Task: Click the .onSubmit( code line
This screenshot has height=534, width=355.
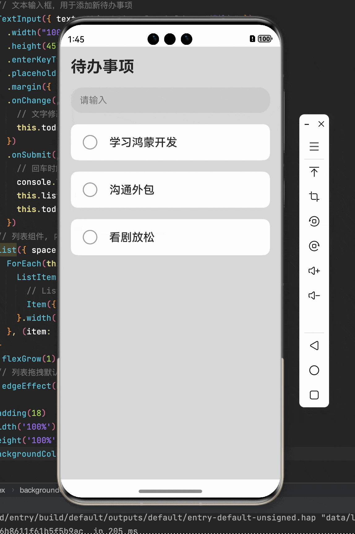Action: coord(32,155)
